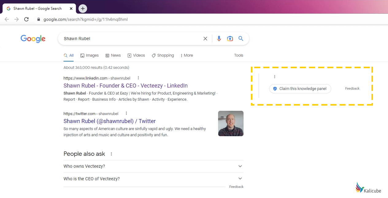Open search Tools options

tap(239, 55)
